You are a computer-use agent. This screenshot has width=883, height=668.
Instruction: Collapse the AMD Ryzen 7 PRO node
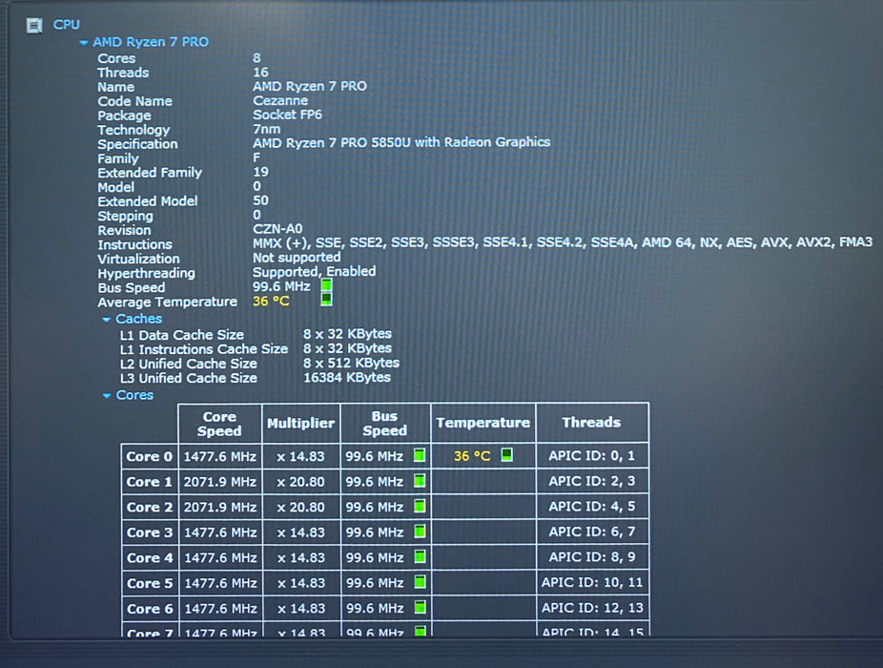click(83, 42)
